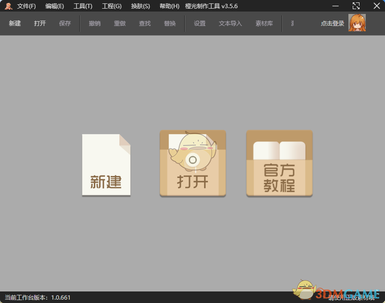The height and width of the screenshot is (303, 385).
Task: Click the 撤销 undo toolbar button
Action: click(x=94, y=23)
